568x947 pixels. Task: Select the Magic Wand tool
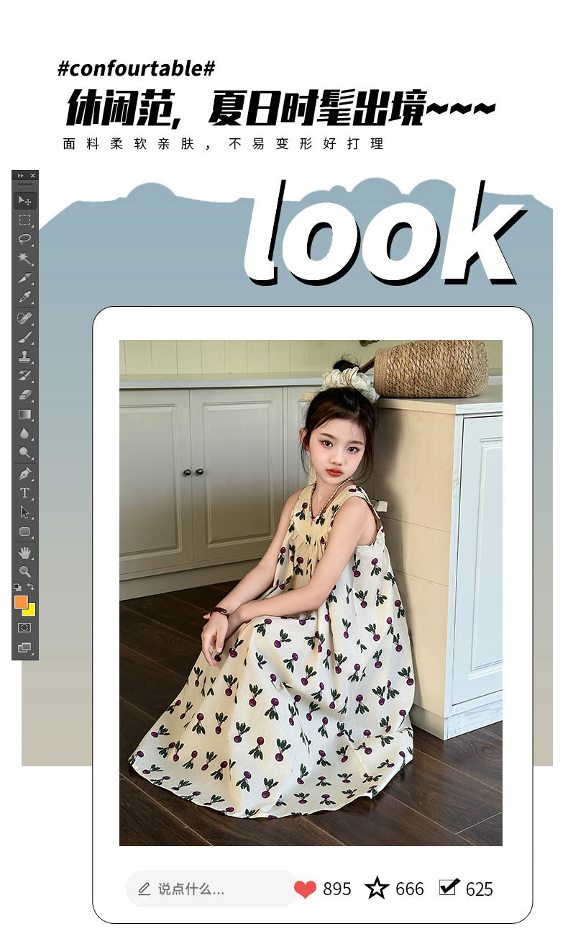(25, 259)
